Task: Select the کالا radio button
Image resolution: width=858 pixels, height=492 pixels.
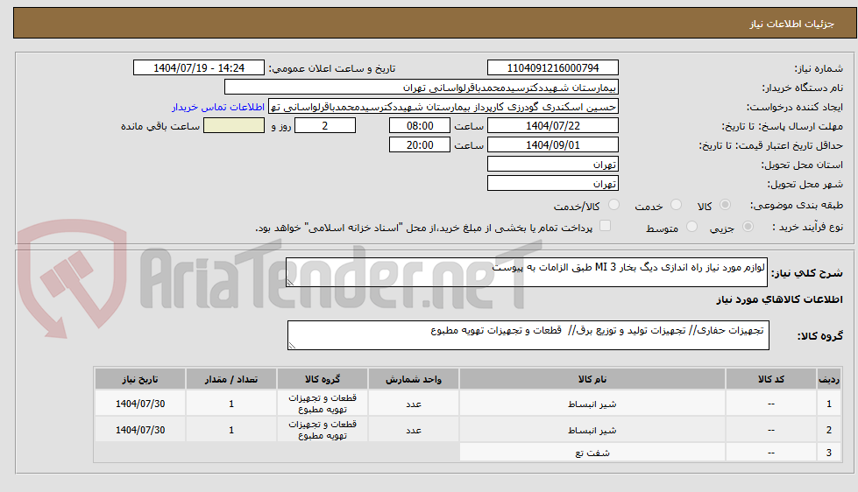Action: pos(725,205)
